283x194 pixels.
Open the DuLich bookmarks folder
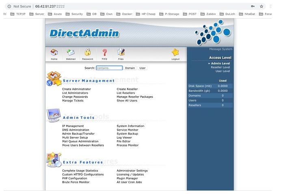click(227, 14)
